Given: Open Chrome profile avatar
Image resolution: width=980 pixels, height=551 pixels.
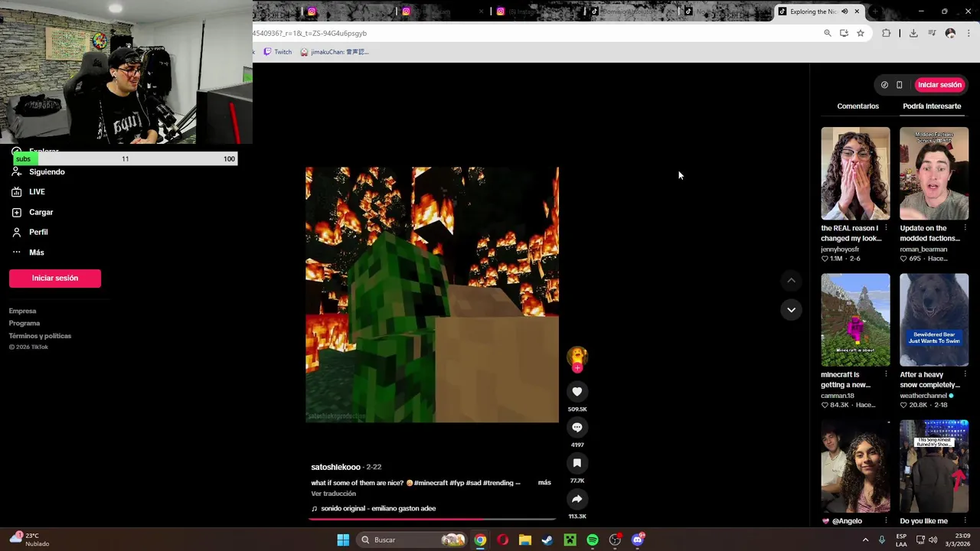Looking at the screenshot, I should [x=950, y=34].
